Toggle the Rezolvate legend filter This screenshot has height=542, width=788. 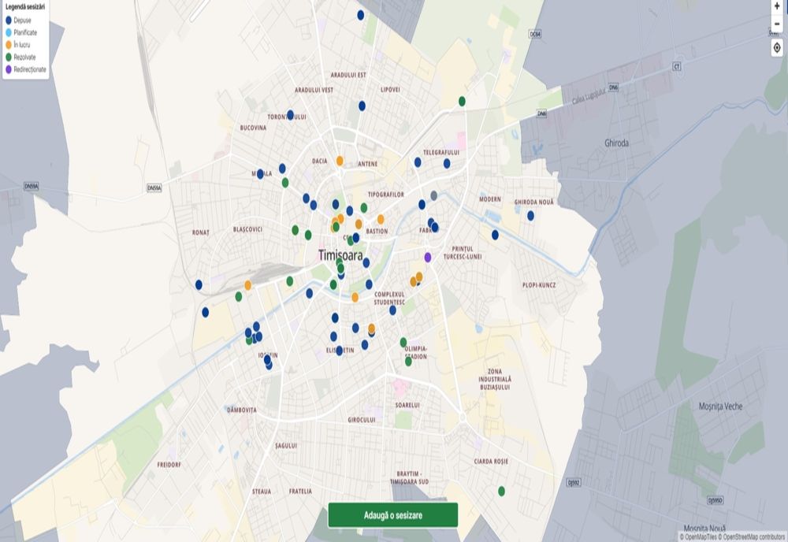click(x=25, y=56)
